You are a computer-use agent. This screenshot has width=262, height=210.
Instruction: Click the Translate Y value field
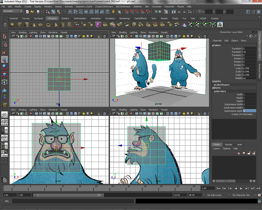coord(250,52)
